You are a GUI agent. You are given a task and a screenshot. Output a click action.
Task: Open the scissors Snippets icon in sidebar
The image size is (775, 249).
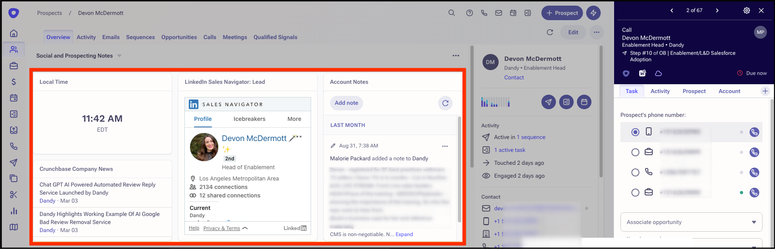pos(14,195)
